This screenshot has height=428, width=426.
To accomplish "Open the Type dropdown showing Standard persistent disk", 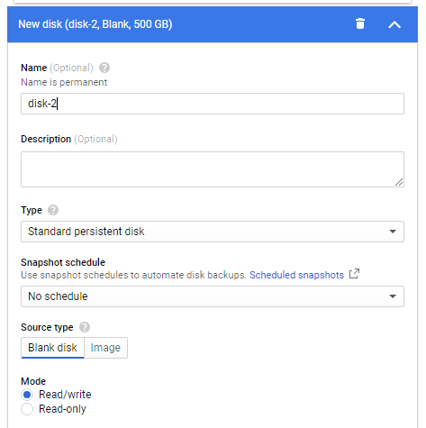I will coord(213,232).
